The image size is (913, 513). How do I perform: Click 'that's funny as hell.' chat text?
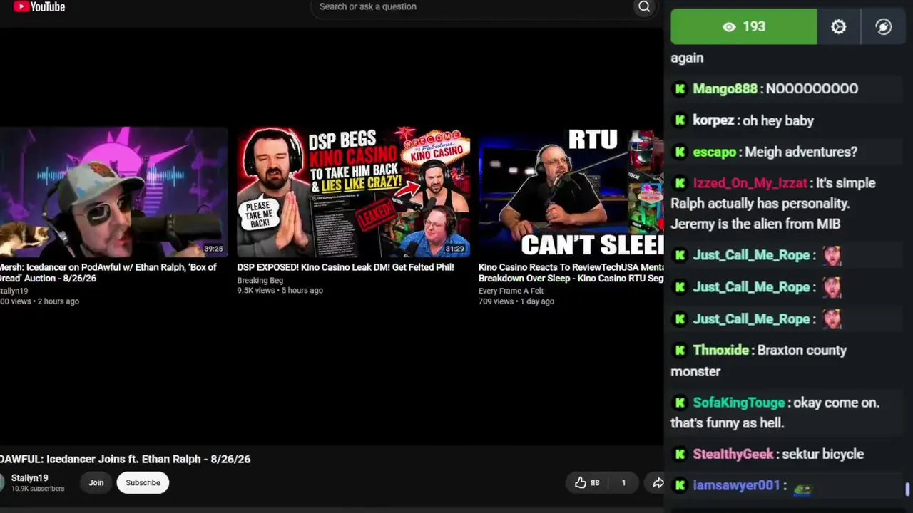pos(728,423)
